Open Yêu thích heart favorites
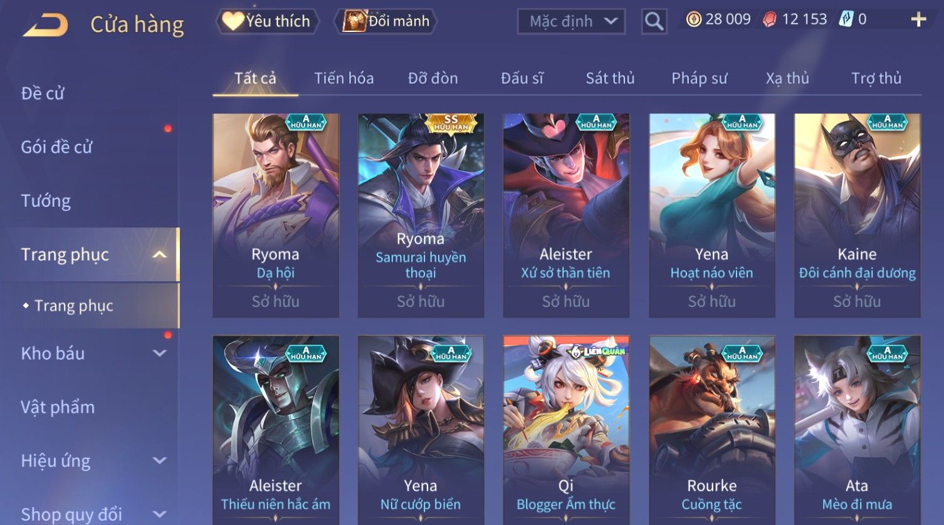944x525 pixels. (x=267, y=21)
